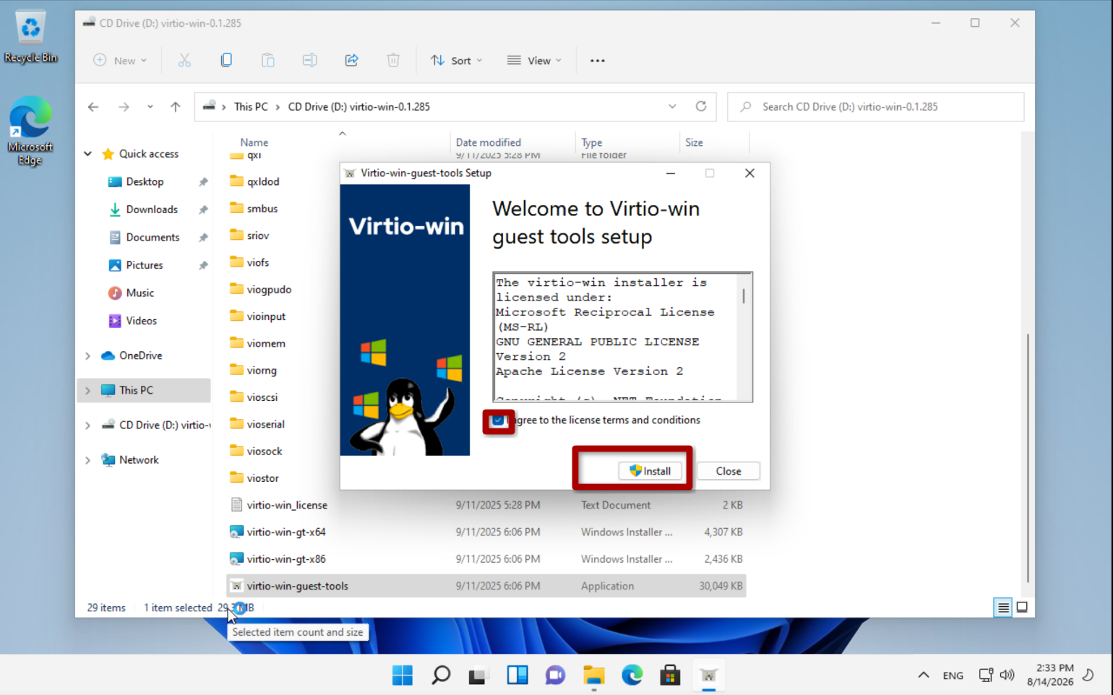Viewport: 1113px width, 695px height.
Task: Show hidden system tray icons
Action: point(924,675)
